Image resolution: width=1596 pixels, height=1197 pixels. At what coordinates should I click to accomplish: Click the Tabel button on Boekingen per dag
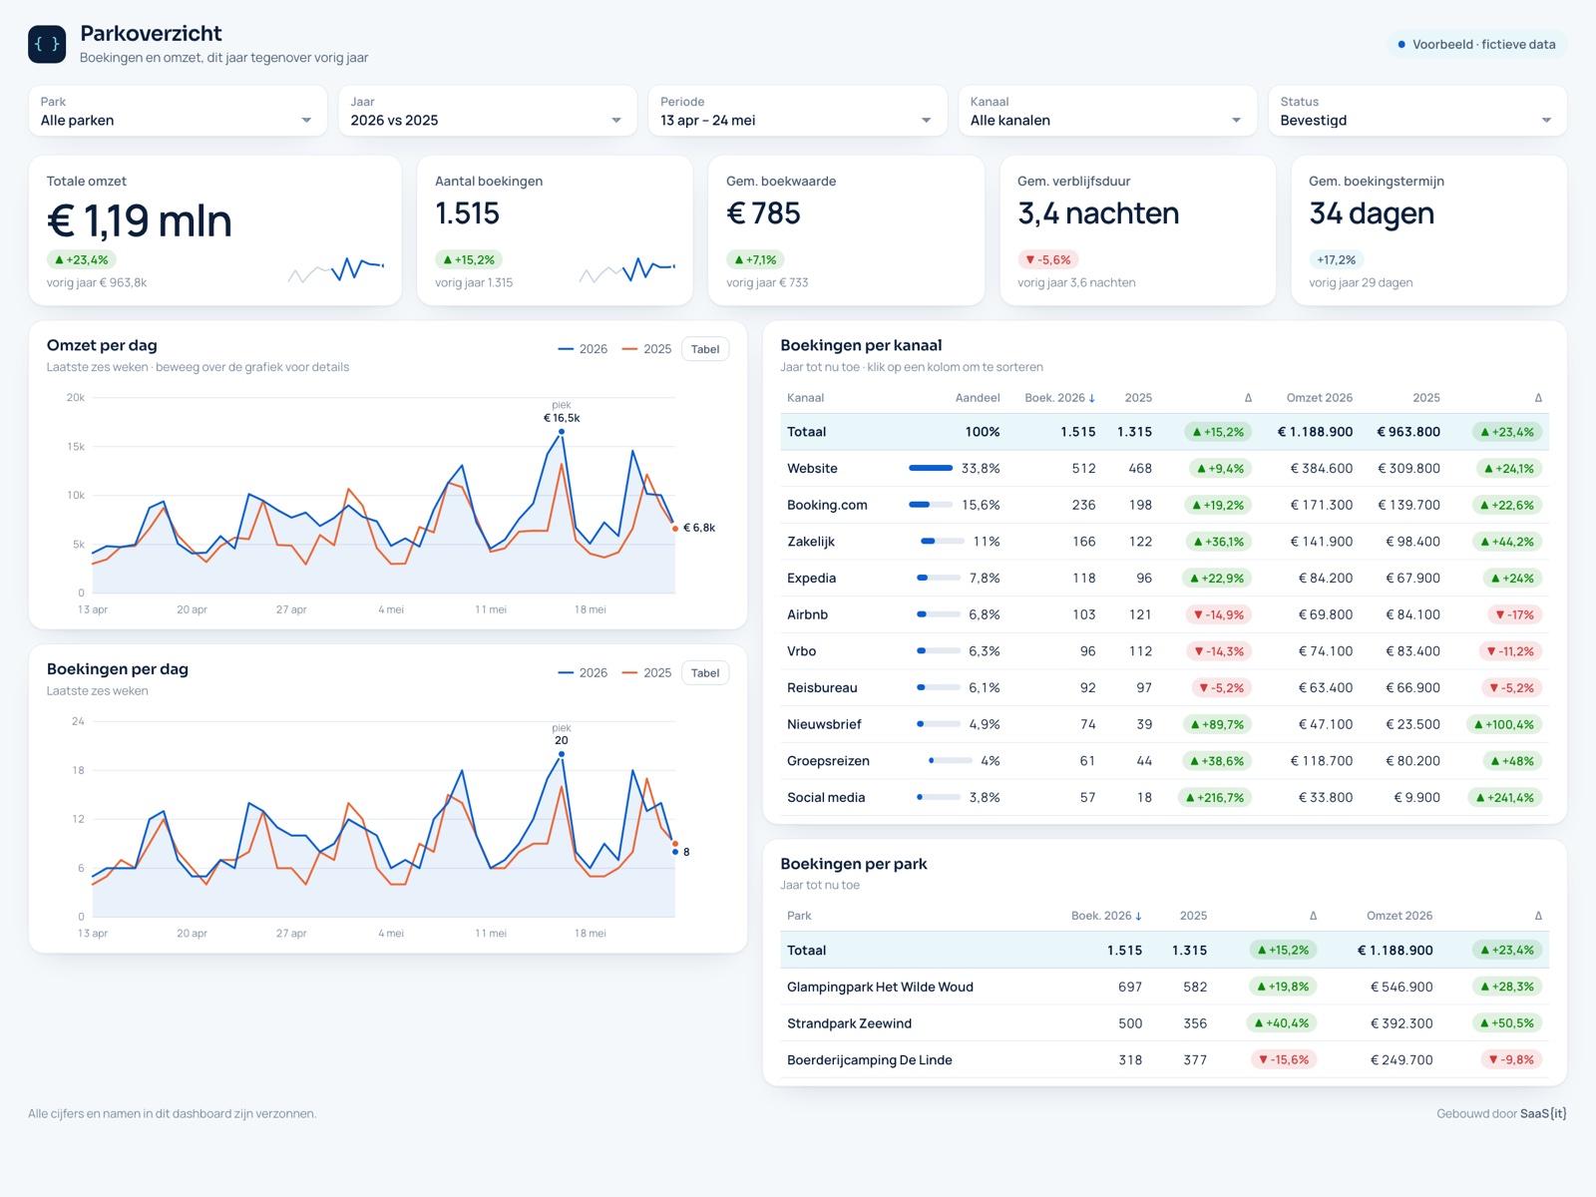pyautogui.click(x=705, y=673)
